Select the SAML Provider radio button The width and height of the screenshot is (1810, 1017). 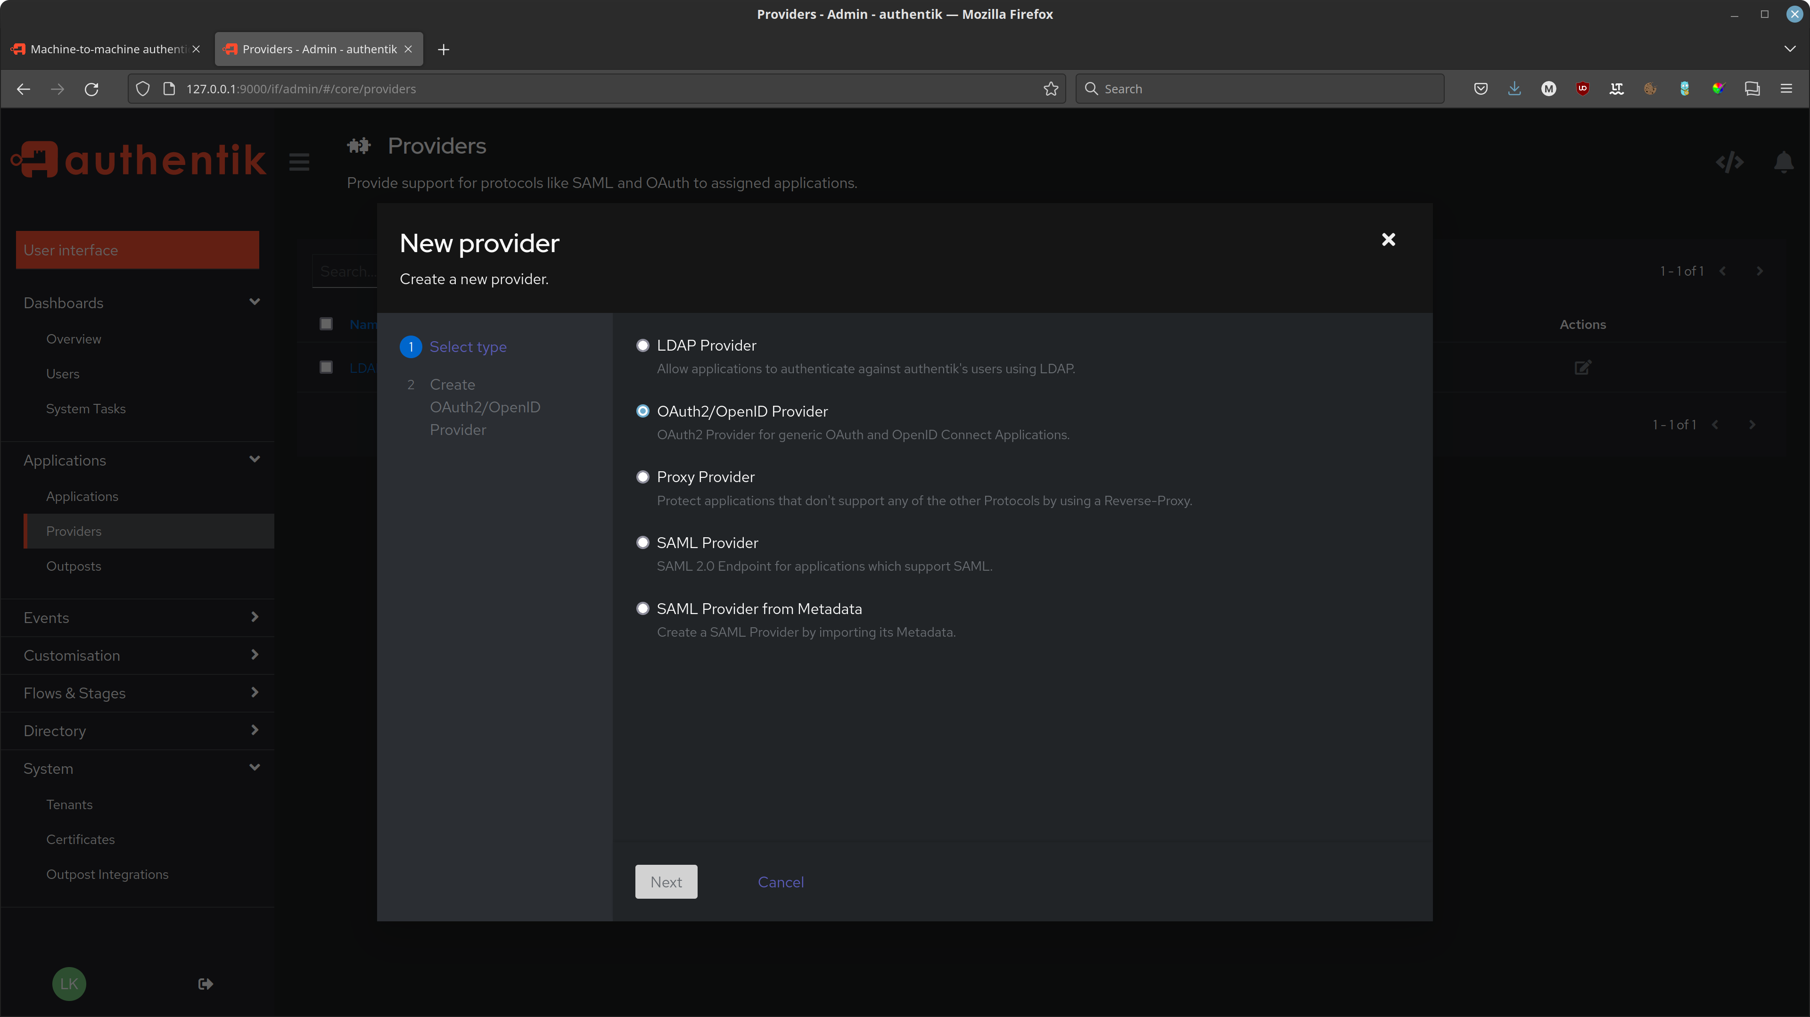pyautogui.click(x=643, y=541)
